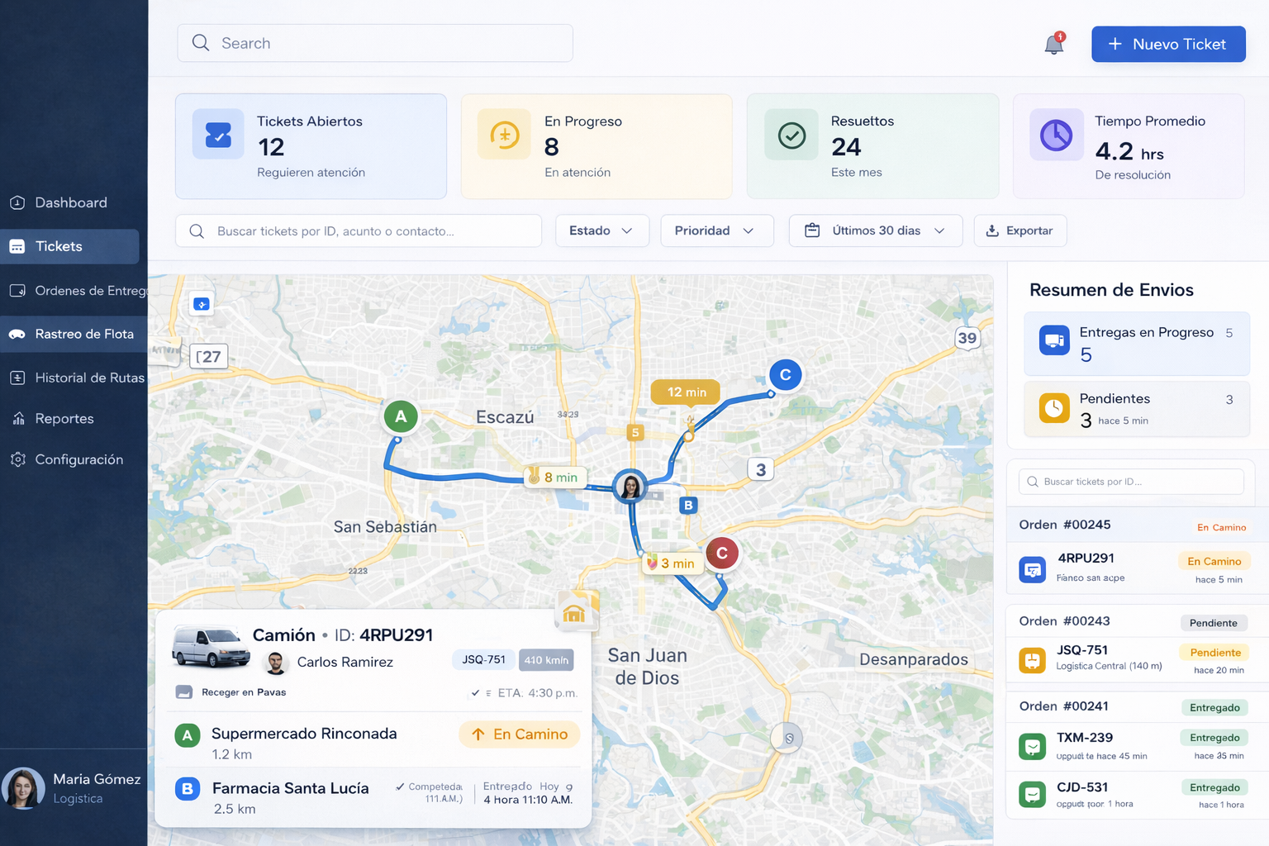Click the map layer button at top-left
The height and width of the screenshot is (846, 1269).
(202, 304)
